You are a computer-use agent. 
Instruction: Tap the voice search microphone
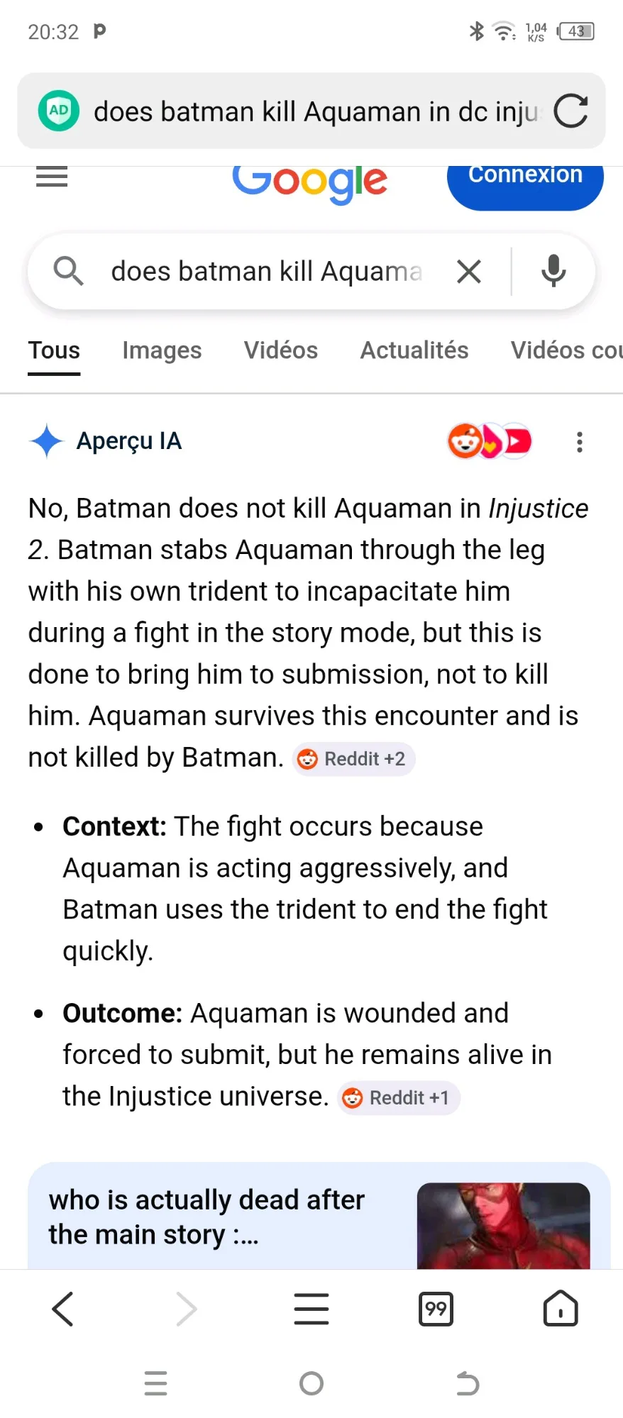click(553, 271)
